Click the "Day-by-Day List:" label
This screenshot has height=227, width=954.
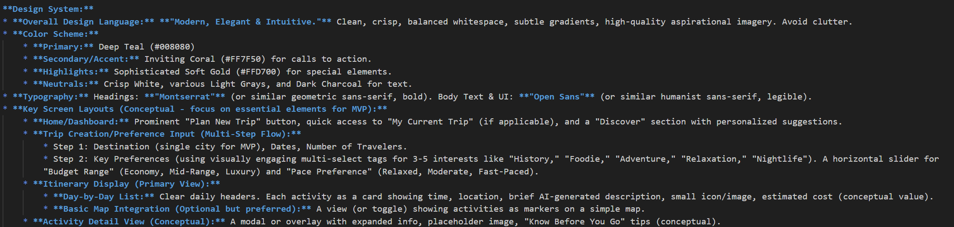click(x=104, y=196)
